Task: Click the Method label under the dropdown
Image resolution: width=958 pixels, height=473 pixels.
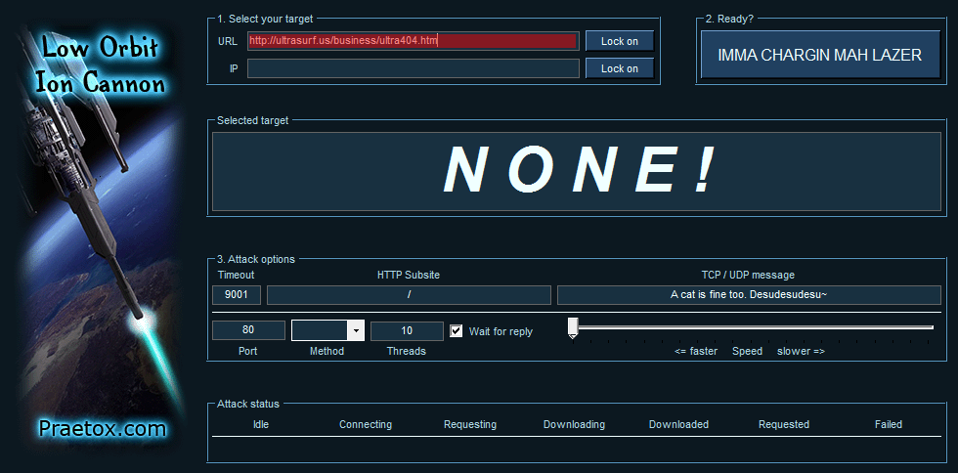Action: coord(327,351)
